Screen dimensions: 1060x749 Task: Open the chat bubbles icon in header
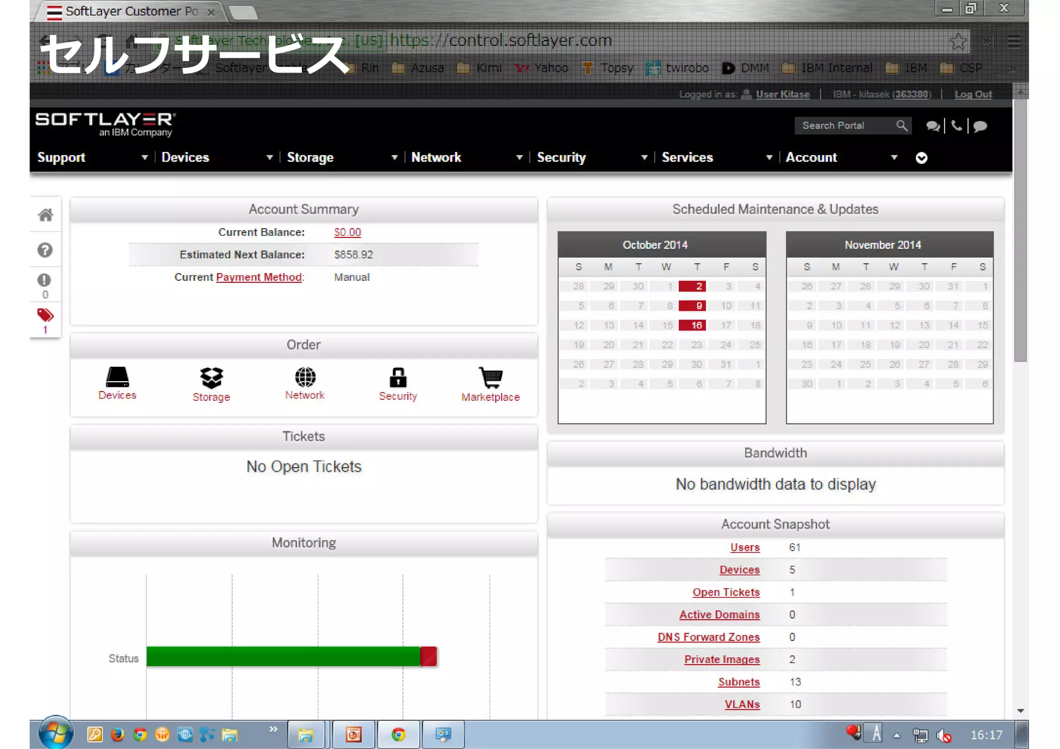point(933,126)
